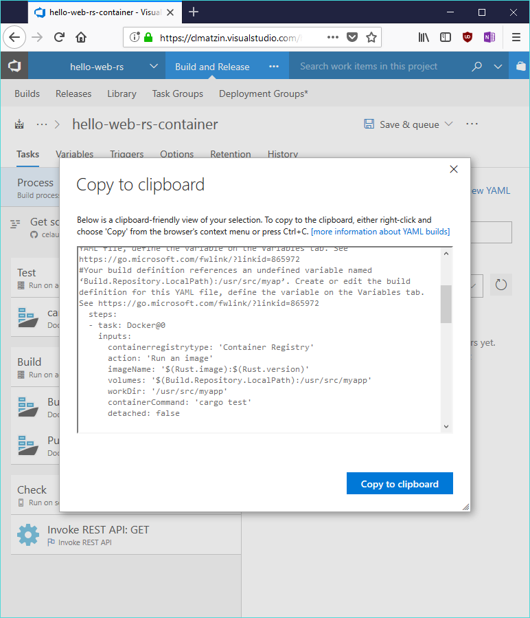Screen dimensions: 530x618
Task: Click the green padlock security icon
Action: pyautogui.click(x=148, y=37)
